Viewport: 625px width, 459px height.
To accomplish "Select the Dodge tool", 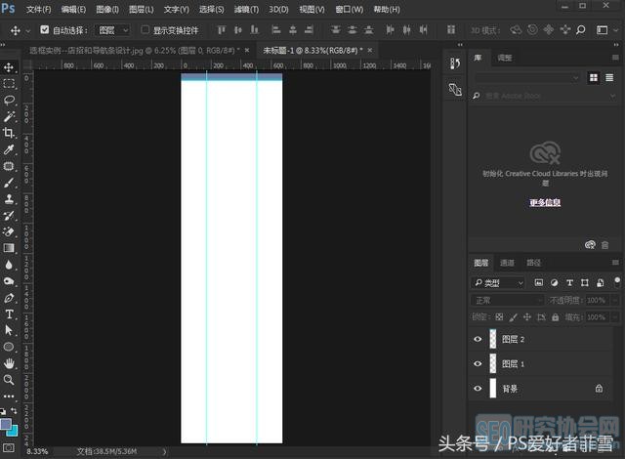I will point(9,281).
